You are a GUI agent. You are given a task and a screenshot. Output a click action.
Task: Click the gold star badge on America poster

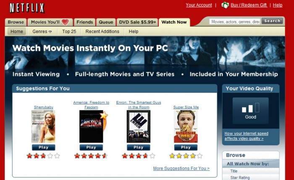(x=104, y=116)
